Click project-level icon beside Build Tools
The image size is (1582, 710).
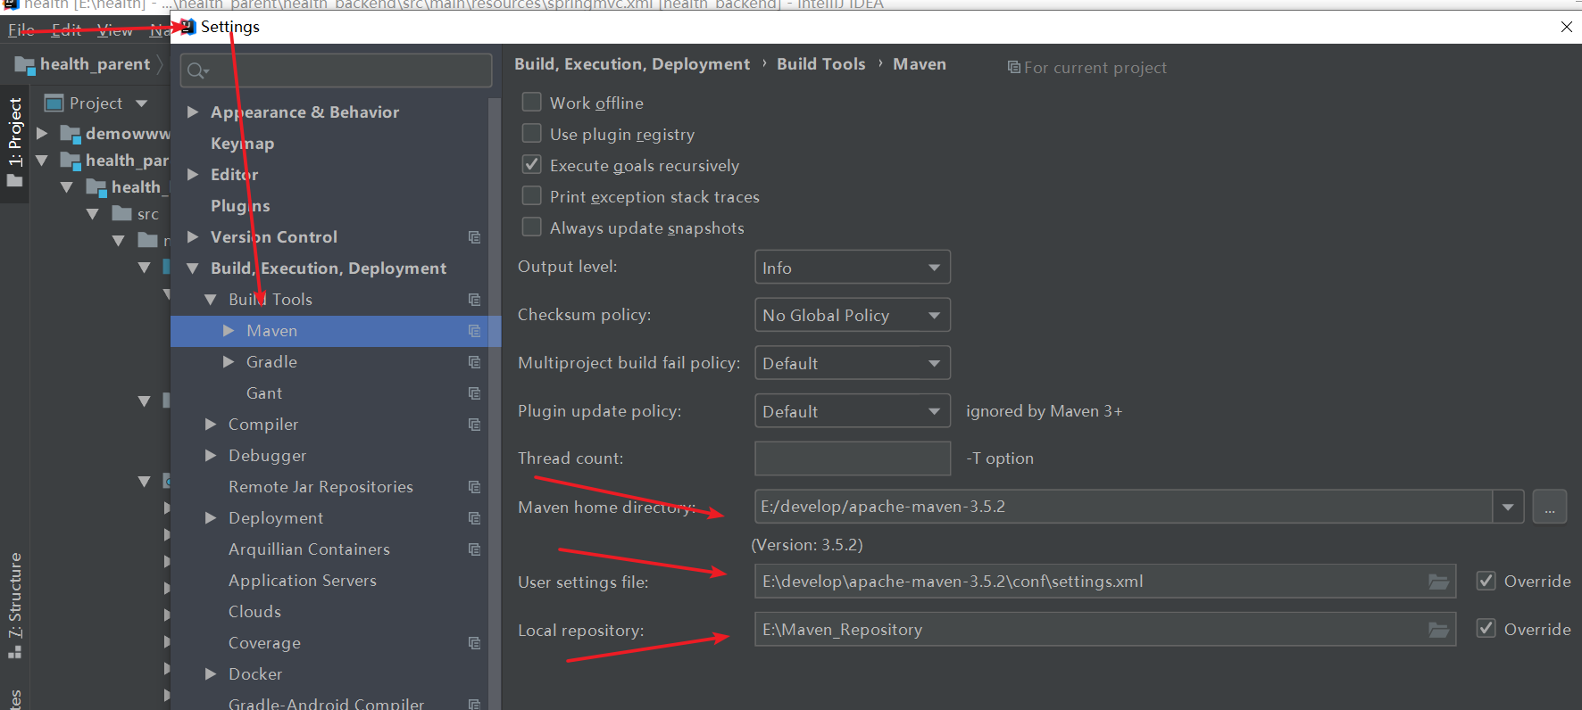coord(474,300)
